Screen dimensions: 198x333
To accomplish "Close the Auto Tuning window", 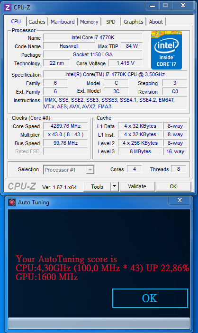I will [180, 200].
